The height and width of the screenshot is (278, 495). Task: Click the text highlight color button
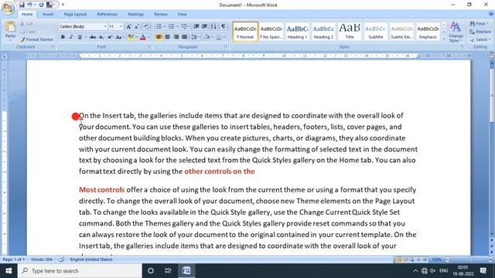tap(130, 37)
